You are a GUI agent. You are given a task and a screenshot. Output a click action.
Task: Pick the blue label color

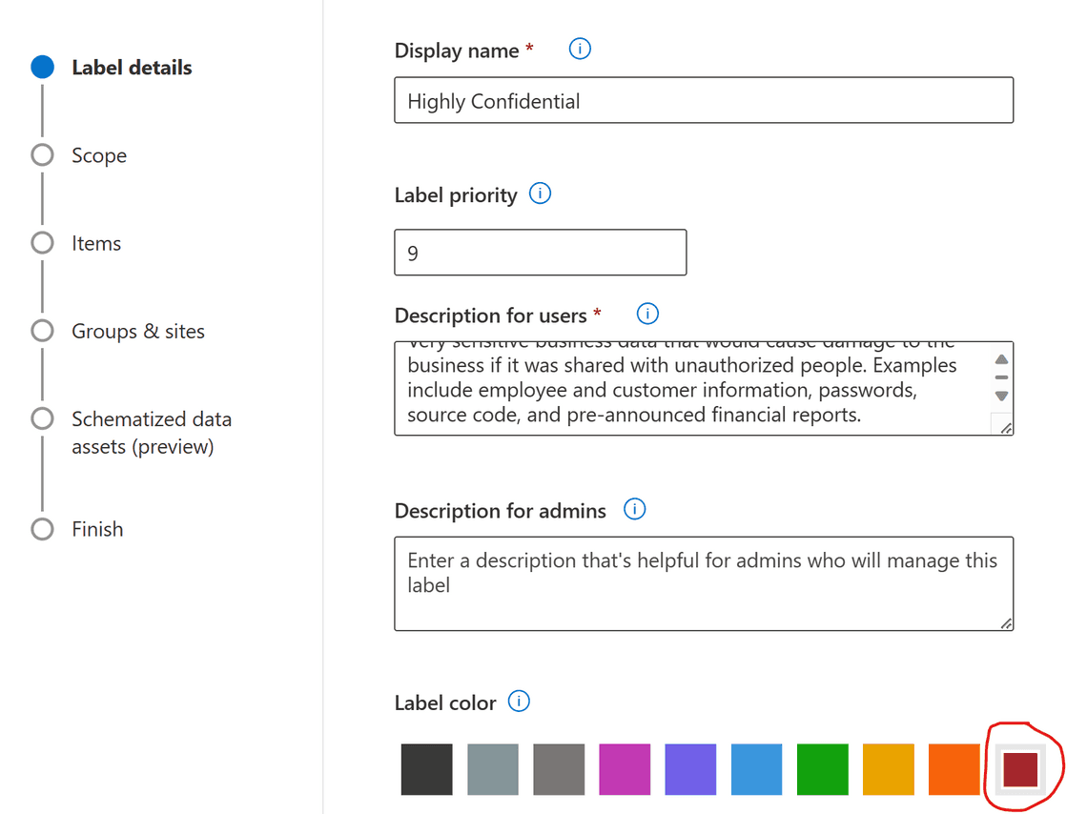point(756,769)
